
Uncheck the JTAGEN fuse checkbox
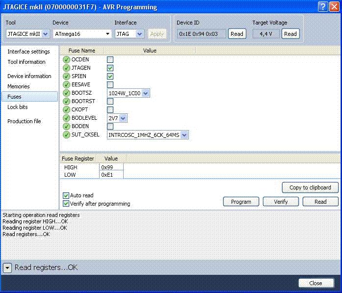[x=110, y=68]
